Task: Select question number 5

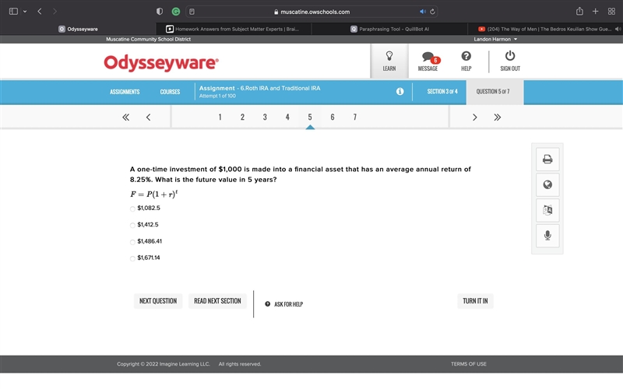Action: (x=310, y=117)
